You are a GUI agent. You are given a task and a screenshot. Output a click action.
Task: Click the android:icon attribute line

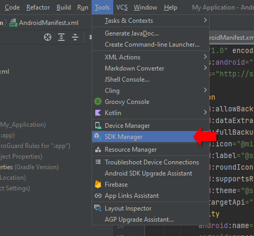(x=232, y=144)
